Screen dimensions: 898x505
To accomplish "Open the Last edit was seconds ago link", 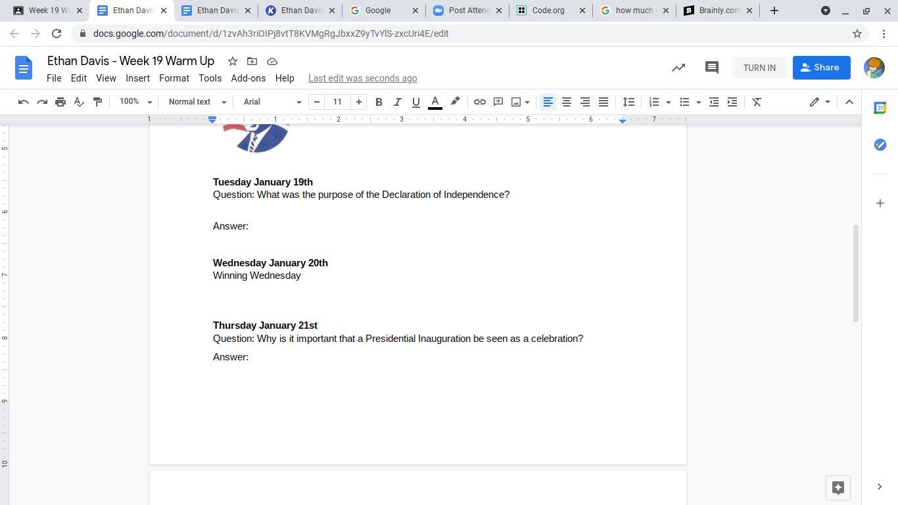I will click(x=362, y=78).
